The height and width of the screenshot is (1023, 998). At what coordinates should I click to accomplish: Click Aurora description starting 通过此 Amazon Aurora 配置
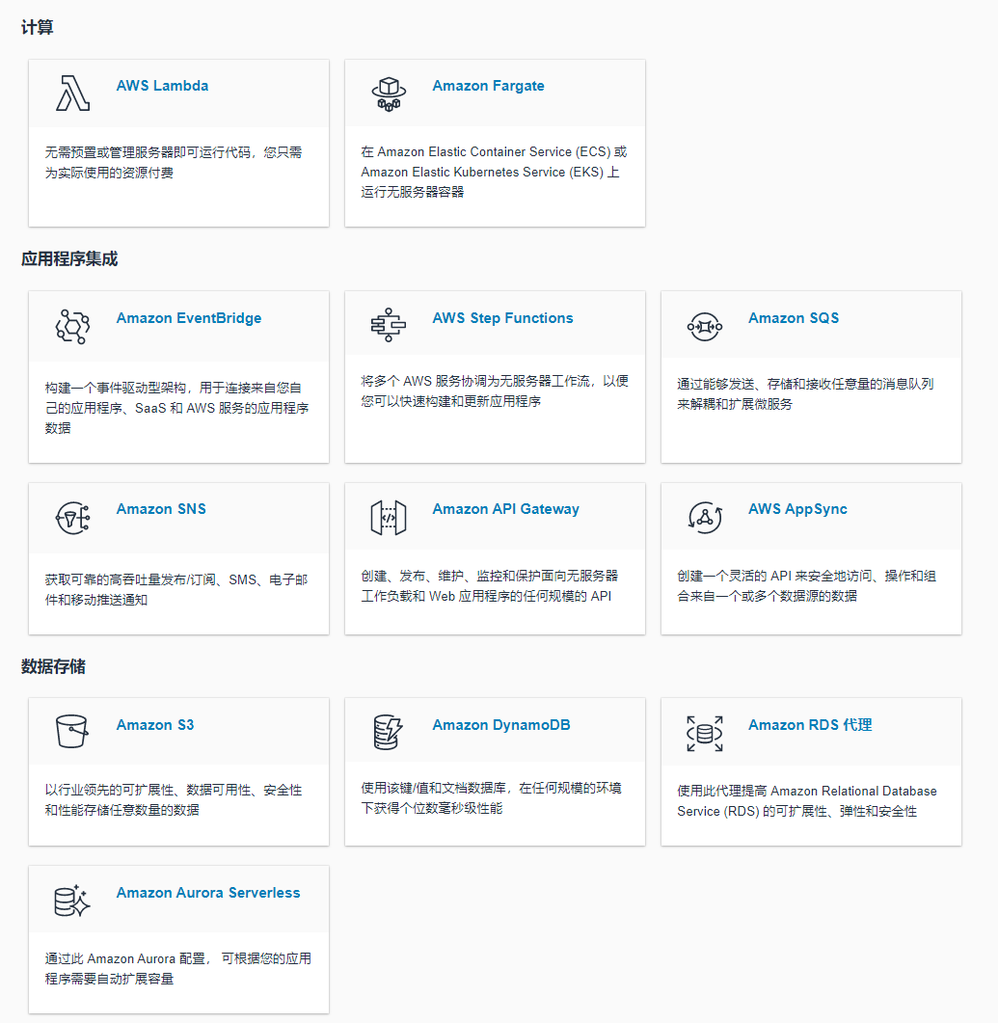pyautogui.click(x=178, y=968)
